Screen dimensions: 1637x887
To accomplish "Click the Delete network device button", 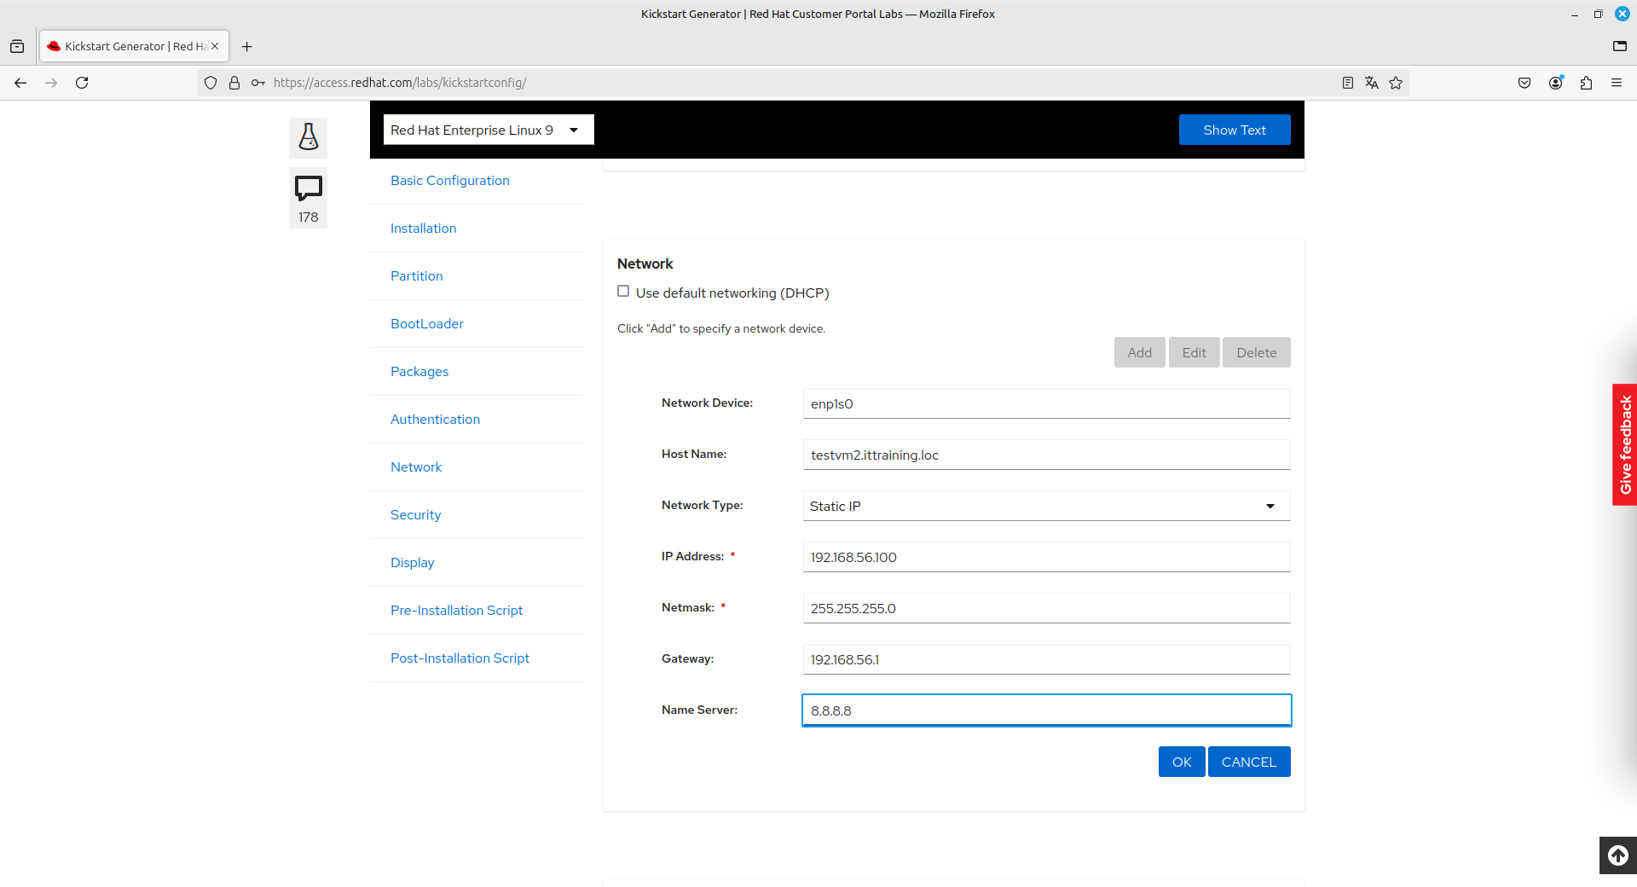I will [1257, 352].
